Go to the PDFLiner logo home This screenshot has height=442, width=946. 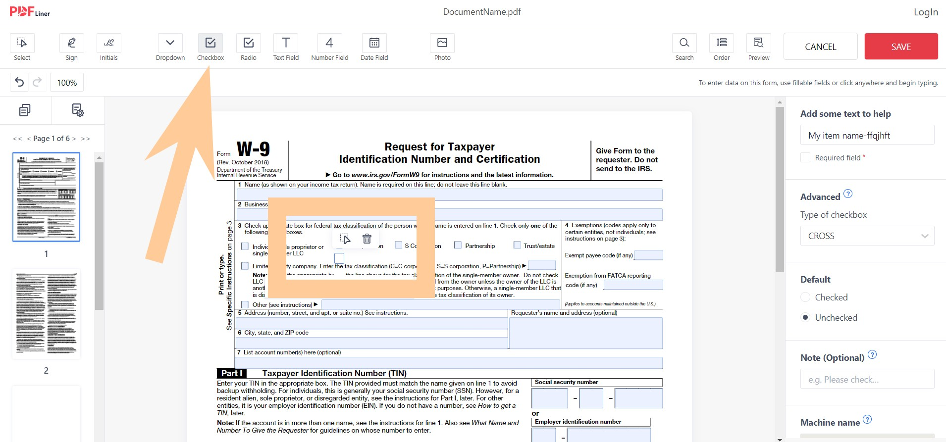[30, 12]
